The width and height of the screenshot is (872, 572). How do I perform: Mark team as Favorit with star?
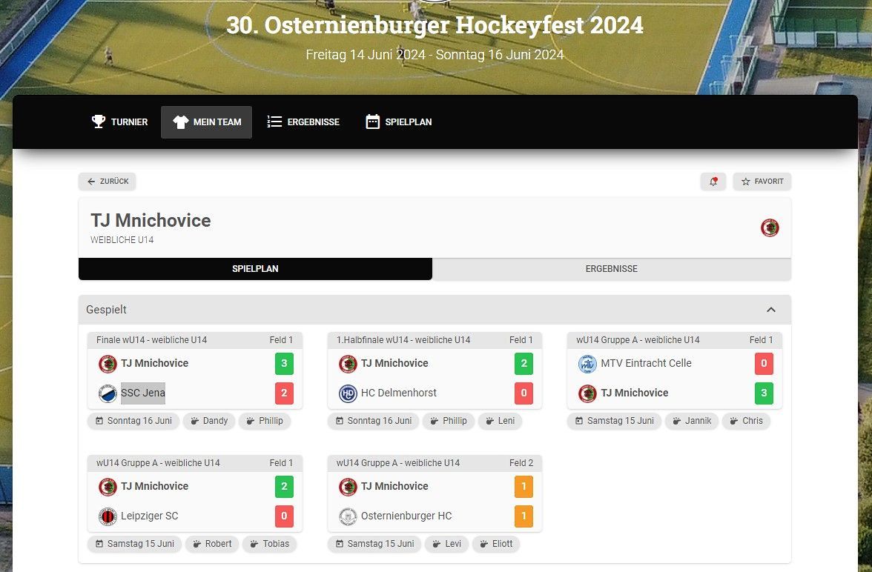pyautogui.click(x=762, y=182)
